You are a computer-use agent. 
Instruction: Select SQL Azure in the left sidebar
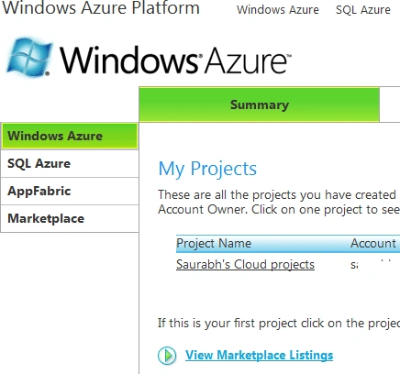pyautogui.click(x=70, y=163)
